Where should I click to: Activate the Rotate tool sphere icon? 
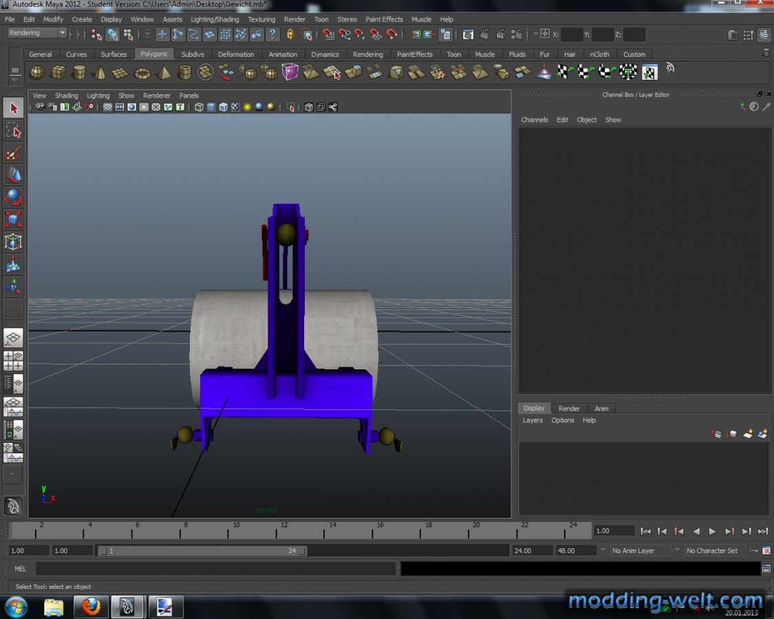point(13,197)
